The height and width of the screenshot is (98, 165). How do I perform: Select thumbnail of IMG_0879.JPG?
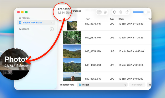(x=72, y=26)
